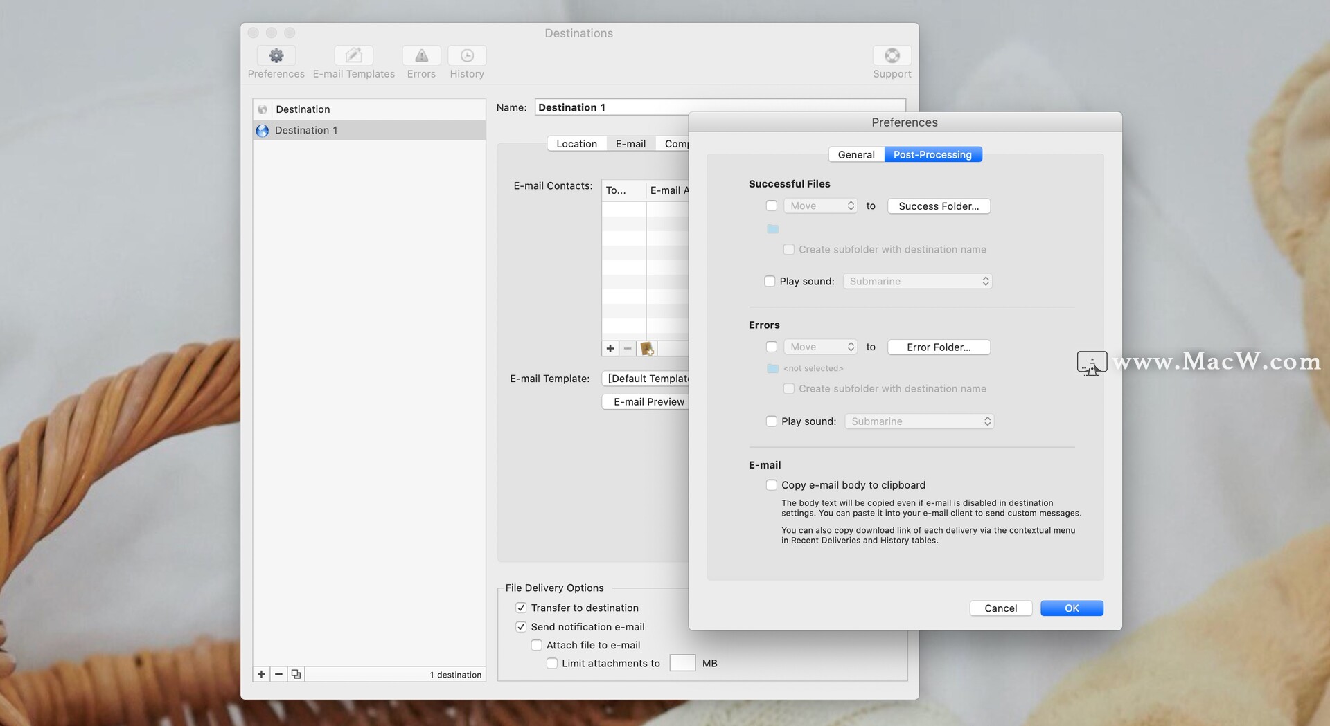
Task: Open E-mail Templates toolbar icon
Action: point(353,55)
